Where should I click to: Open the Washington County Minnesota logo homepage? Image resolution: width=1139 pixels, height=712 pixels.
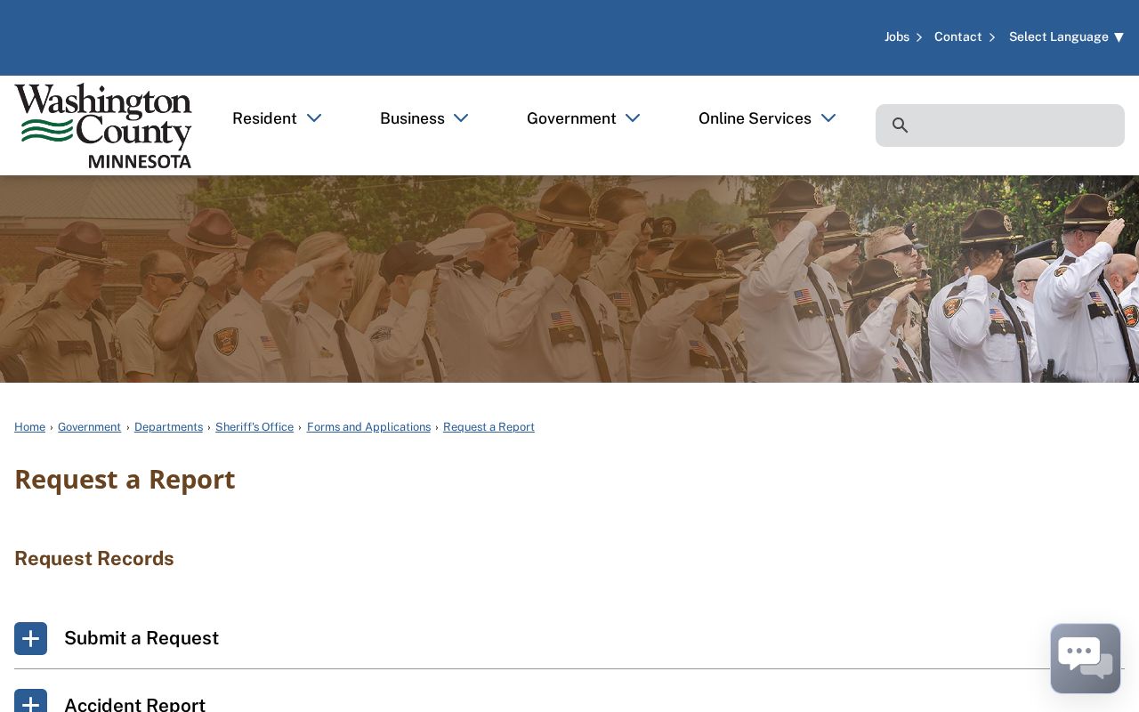click(x=103, y=125)
